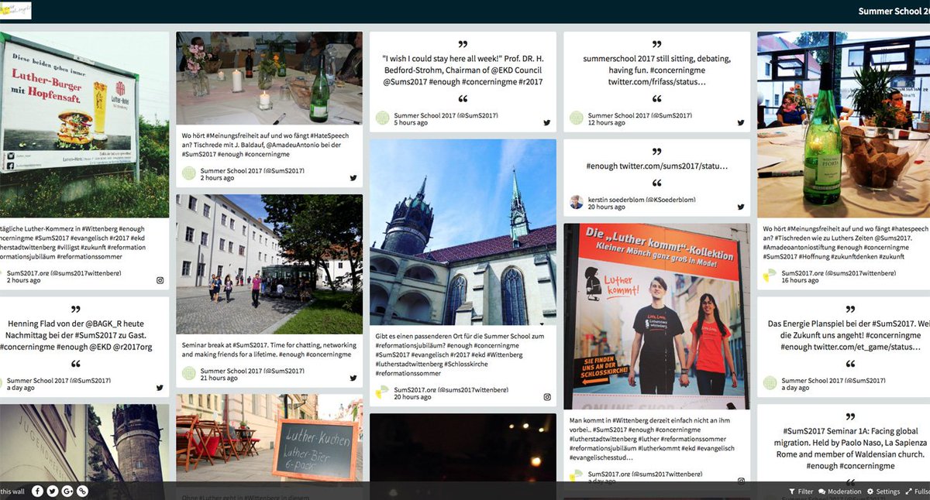Click Twitter icon on Meinungsfreiheit Tischrede tweet

(x=353, y=177)
